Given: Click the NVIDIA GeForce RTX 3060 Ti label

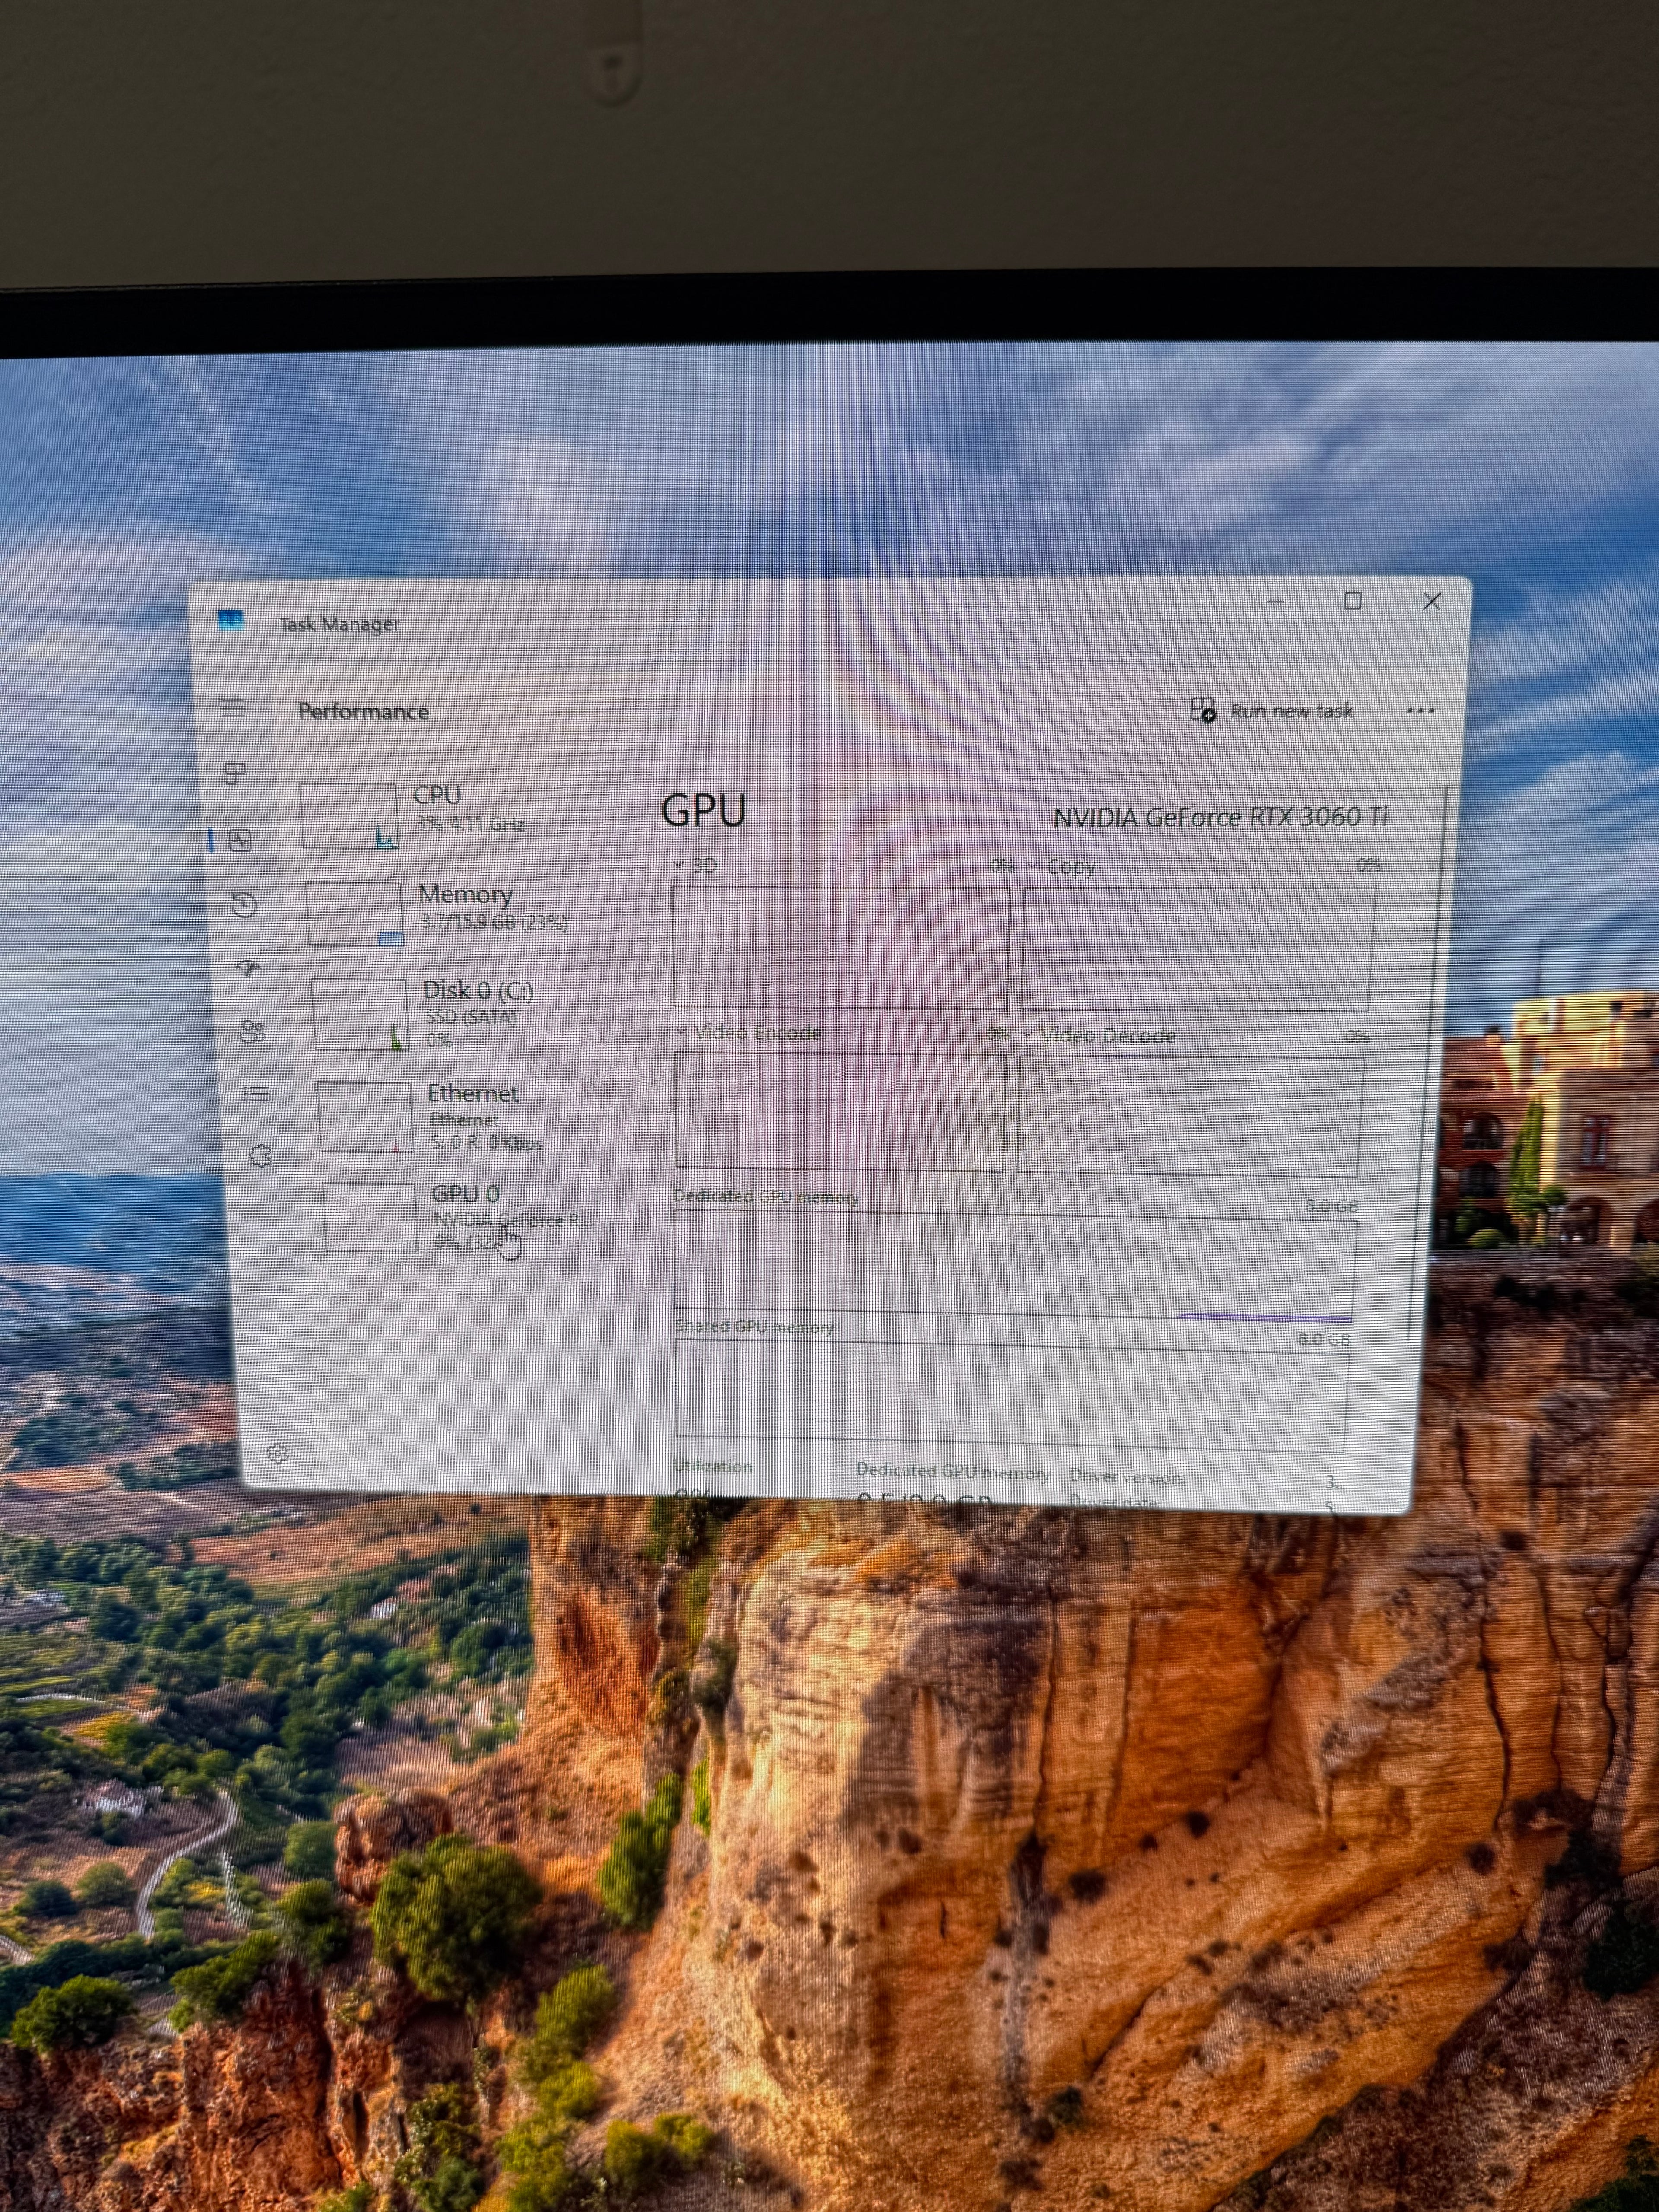Looking at the screenshot, I should (1220, 817).
